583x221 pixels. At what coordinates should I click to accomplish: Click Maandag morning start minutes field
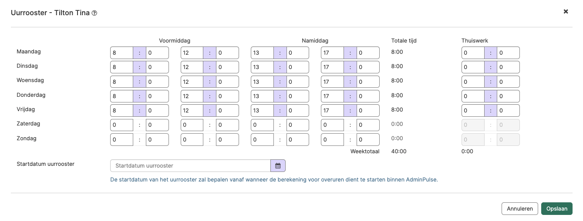[x=157, y=53]
